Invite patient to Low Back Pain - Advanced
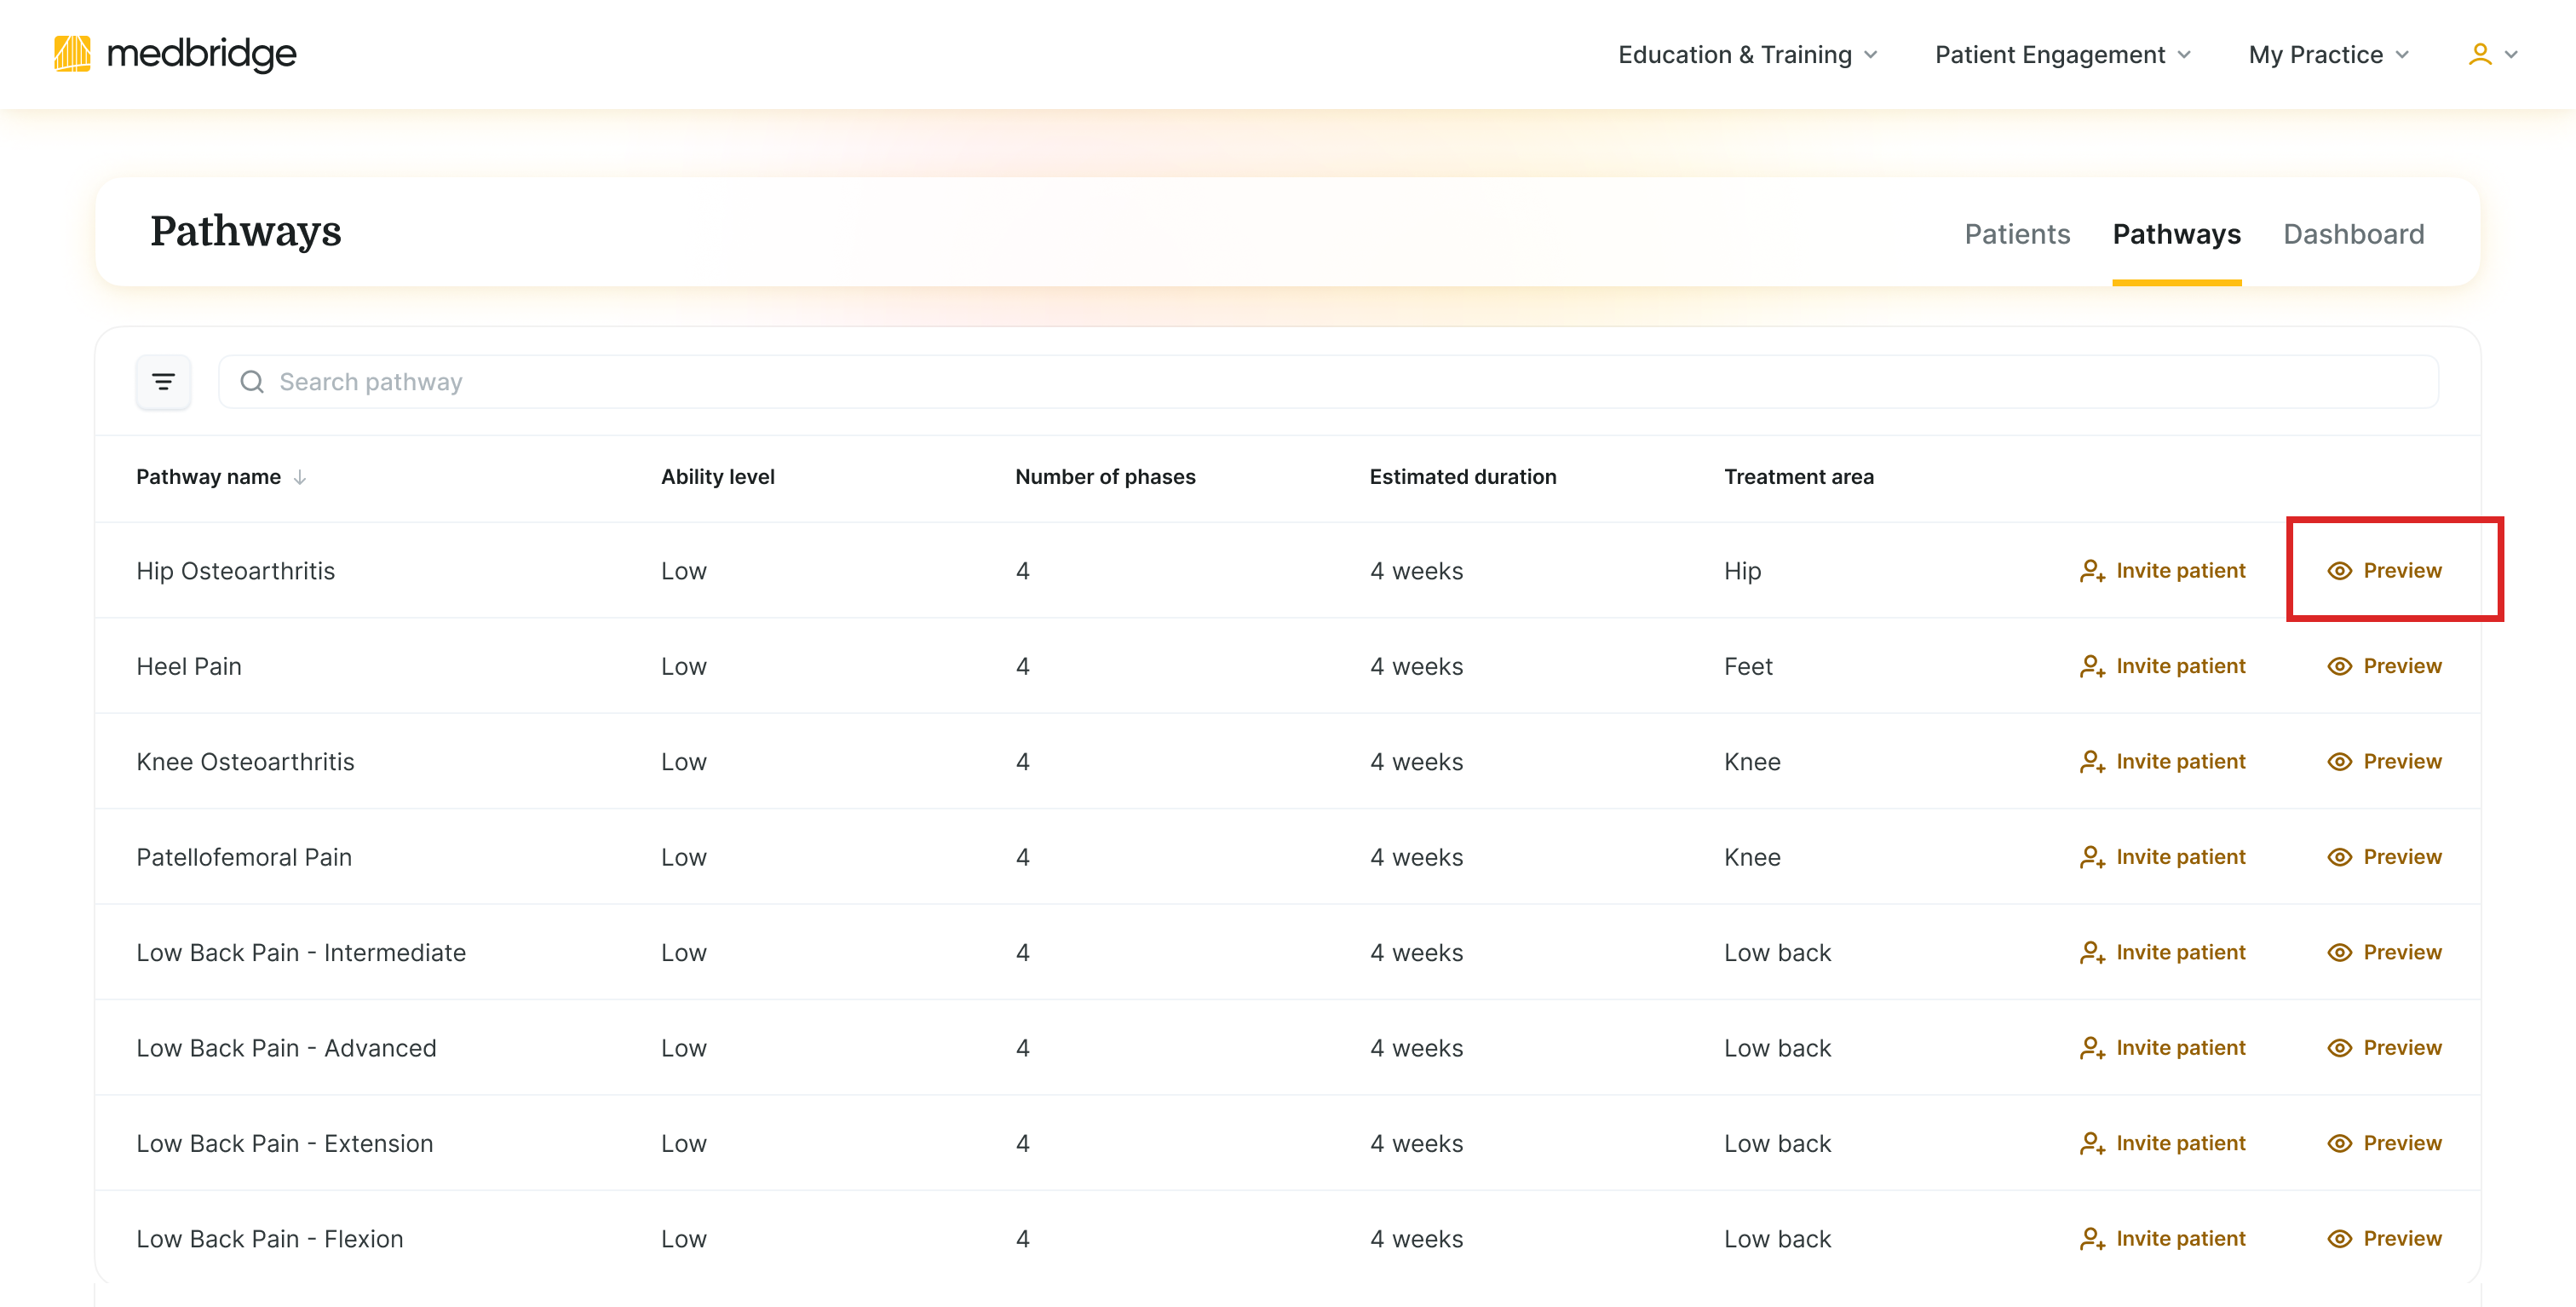 (2162, 1048)
